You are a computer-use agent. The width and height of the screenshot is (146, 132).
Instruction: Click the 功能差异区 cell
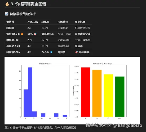click(64, 40)
